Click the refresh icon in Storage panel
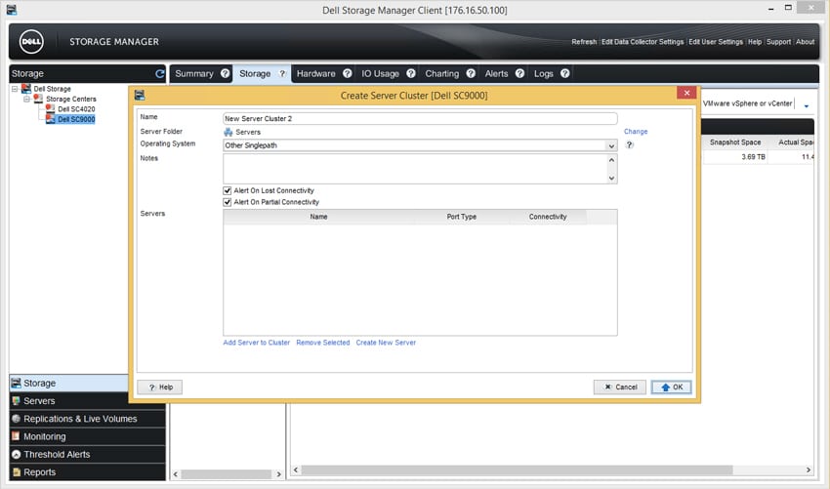Image resolution: width=830 pixels, height=489 pixels. (160, 73)
